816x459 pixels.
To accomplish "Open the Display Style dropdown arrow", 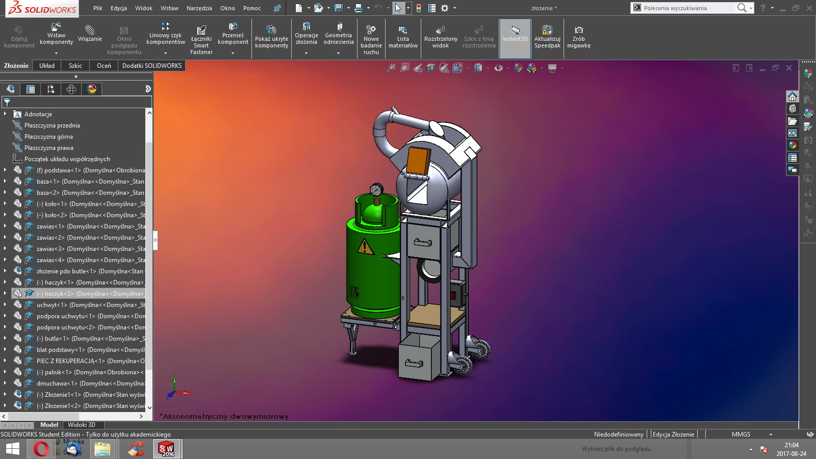I will pyautogui.click(x=488, y=68).
